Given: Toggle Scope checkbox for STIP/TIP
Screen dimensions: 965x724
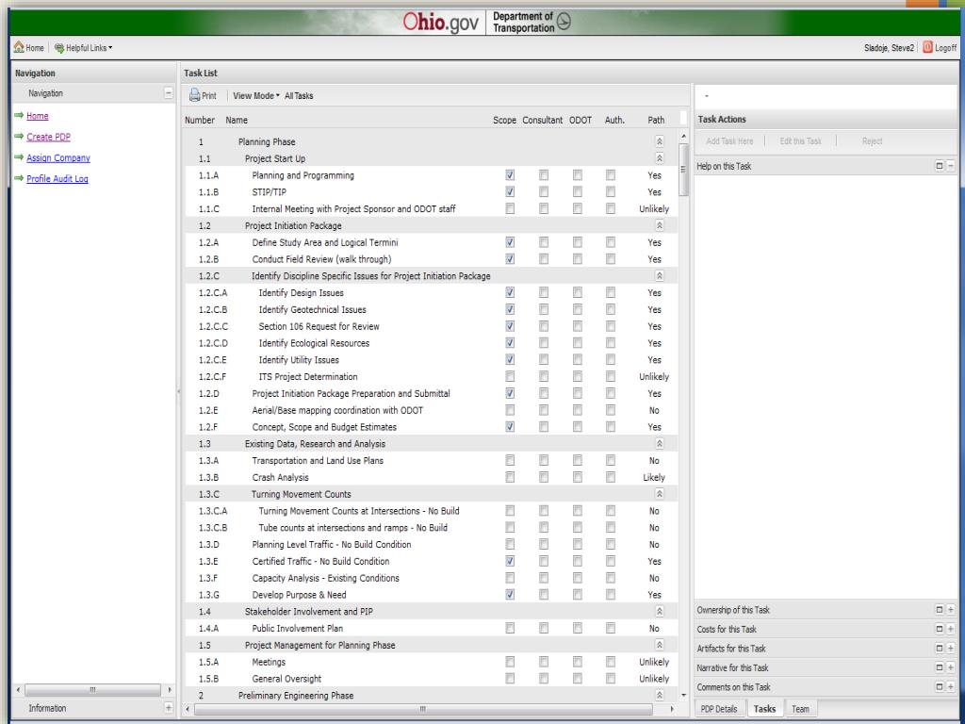Looking at the screenshot, I should pos(510,191).
